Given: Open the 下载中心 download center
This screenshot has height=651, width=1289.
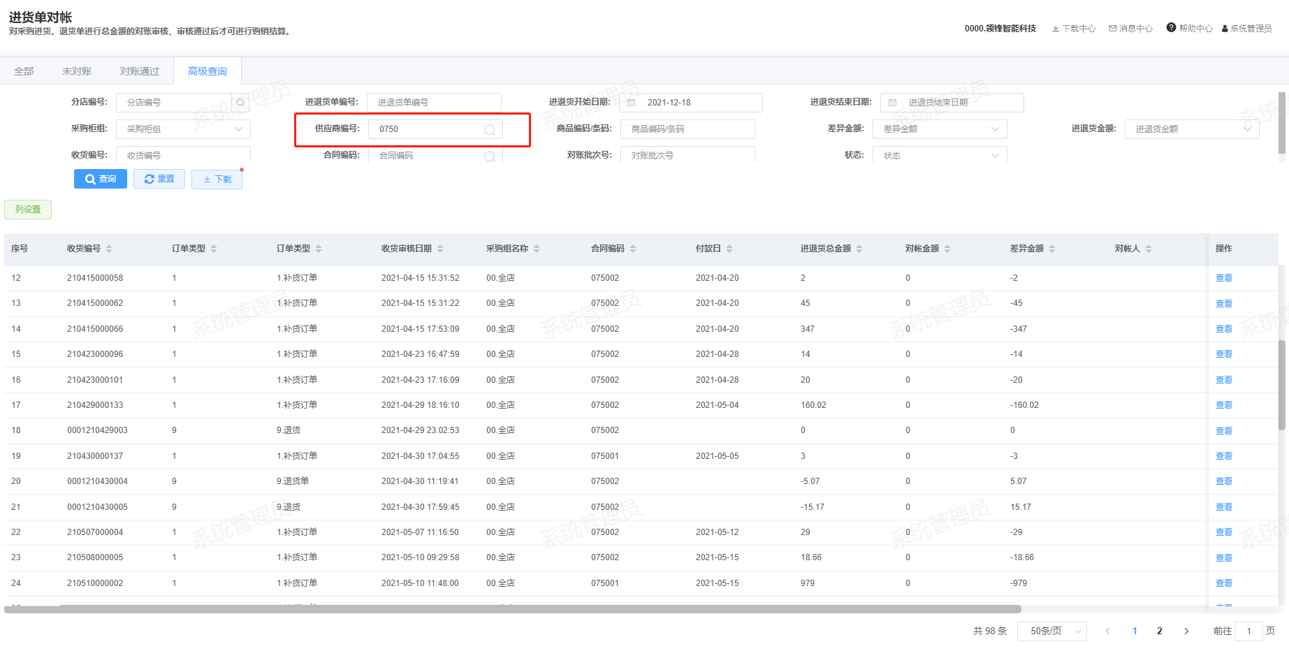Looking at the screenshot, I should pyautogui.click(x=1074, y=29).
